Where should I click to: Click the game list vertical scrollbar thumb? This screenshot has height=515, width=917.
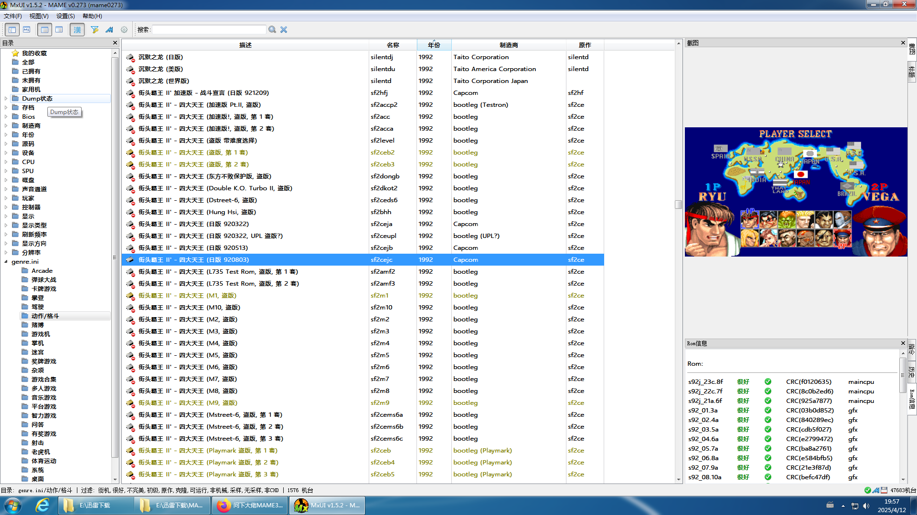pos(678,205)
